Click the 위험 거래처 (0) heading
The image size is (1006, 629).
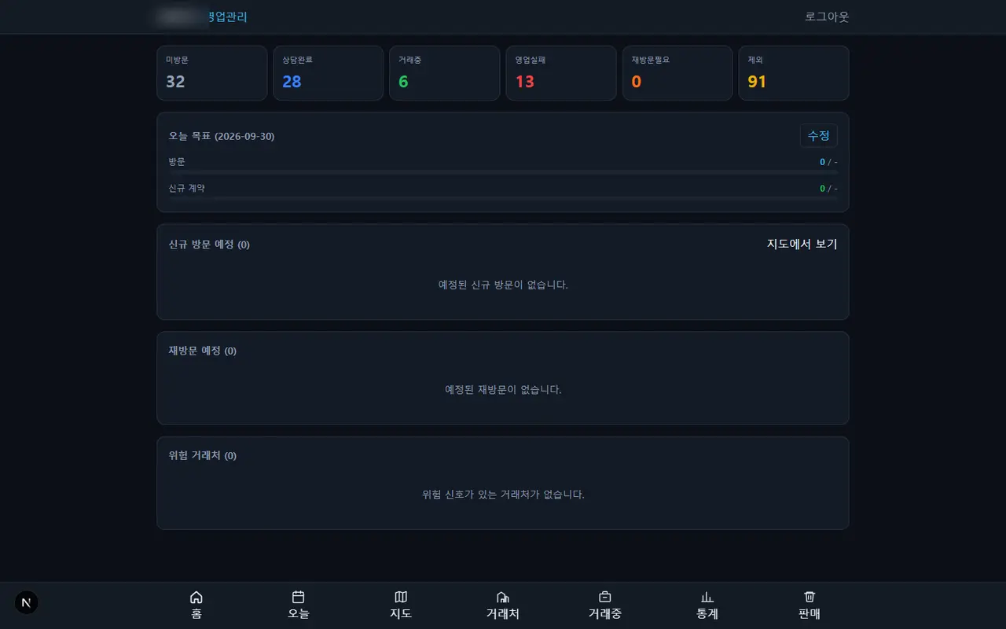coord(203,456)
